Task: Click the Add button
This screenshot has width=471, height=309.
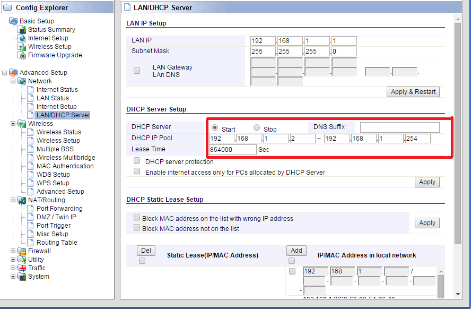Action: pos(296,251)
